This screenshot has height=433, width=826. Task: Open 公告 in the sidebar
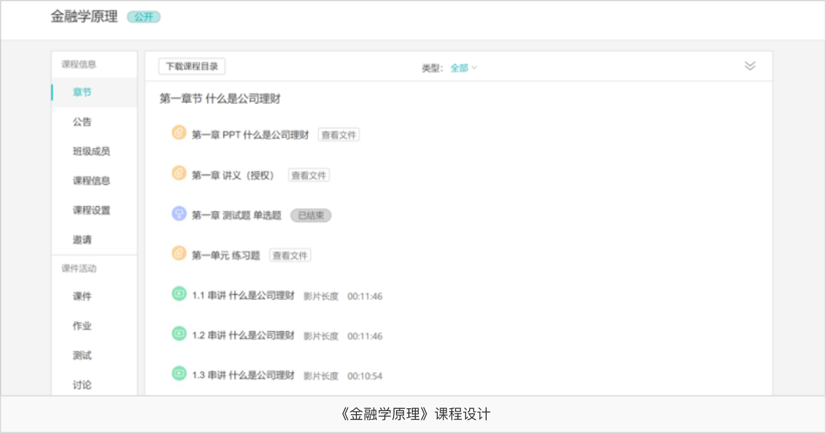click(x=82, y=122)
